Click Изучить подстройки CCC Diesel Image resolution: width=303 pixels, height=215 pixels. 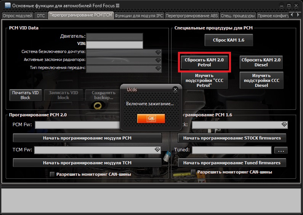tap(261, 80)
